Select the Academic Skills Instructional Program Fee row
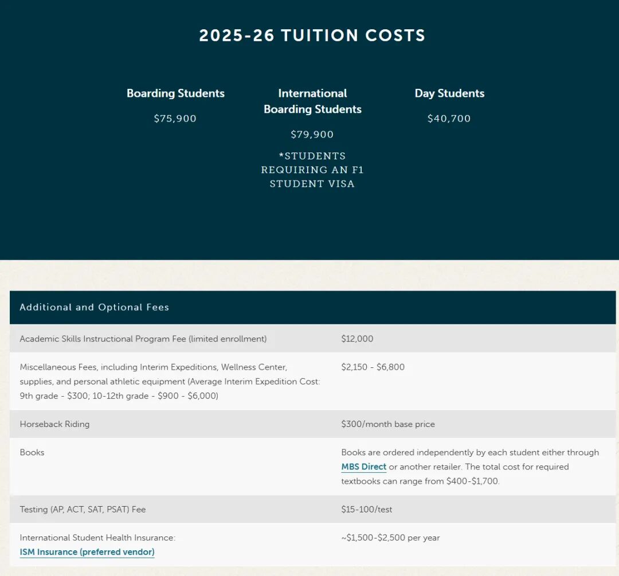 coord(143,339)
